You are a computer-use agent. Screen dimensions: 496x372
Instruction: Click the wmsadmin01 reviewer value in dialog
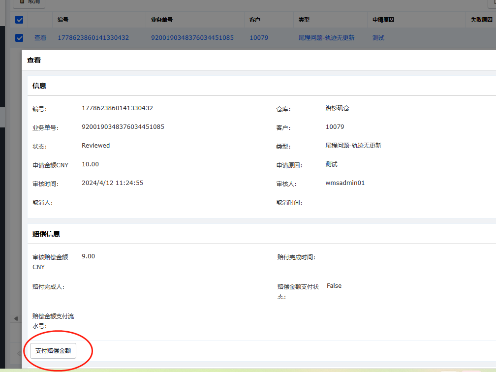click(x=345, y=183)
